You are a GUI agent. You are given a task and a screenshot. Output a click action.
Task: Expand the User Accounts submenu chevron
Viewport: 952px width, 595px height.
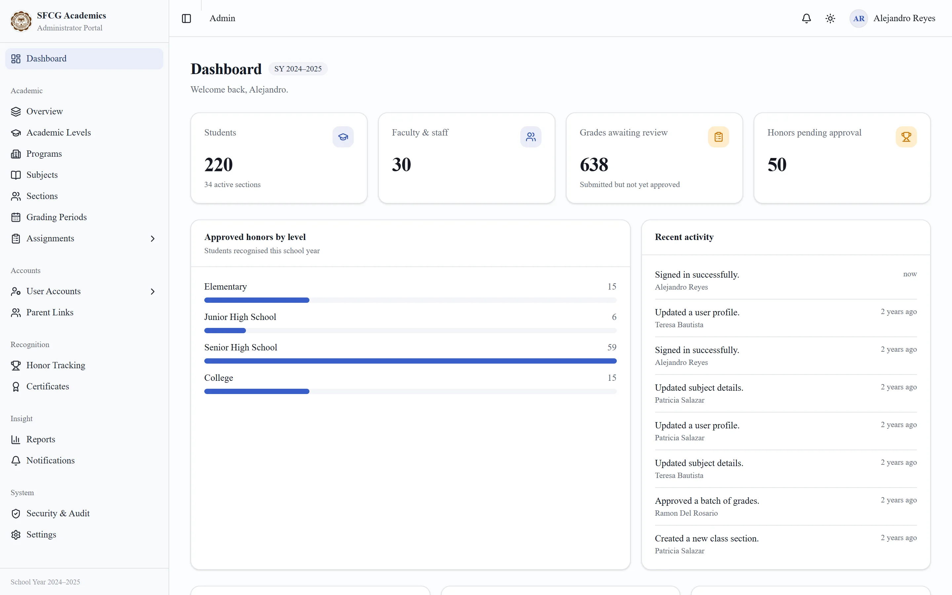153,292
